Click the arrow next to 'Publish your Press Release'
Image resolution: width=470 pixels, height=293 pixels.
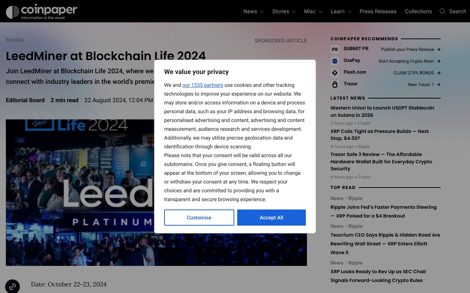point(439,49)
